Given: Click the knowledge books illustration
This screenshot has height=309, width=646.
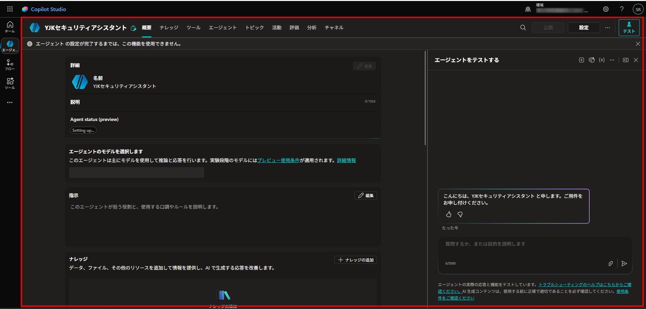Looking at the screenshot, I should coord(223,295).
